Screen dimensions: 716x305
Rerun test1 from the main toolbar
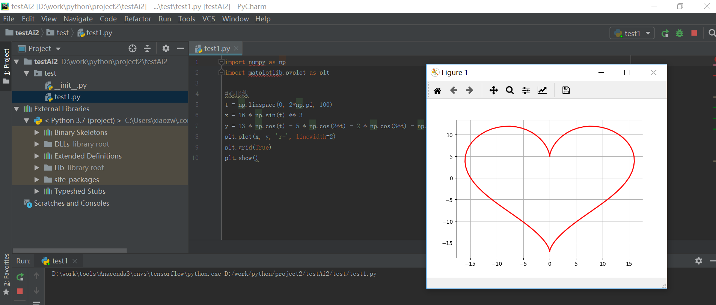point(665,33)
